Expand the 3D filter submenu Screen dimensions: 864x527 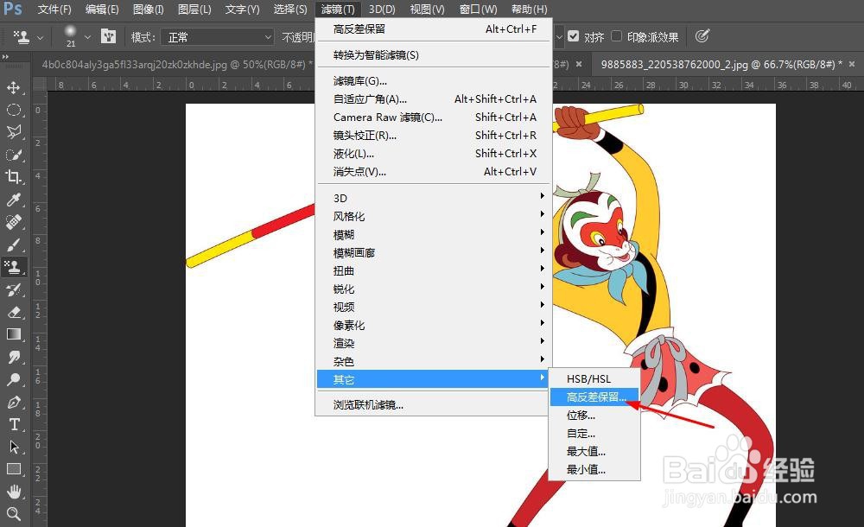click(433, 198)
